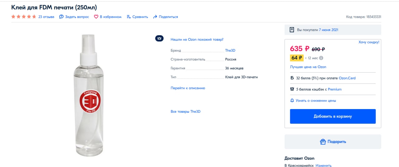Open the 7 июня 2021 purchase link
The image size is (399, 167).
(x=329, y=30)
